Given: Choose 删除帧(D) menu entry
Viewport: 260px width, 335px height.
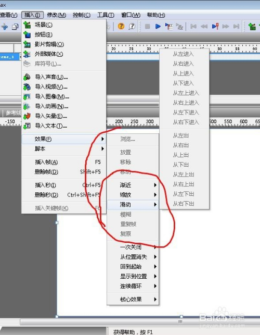Looking at the screenshot, I should (64, 172).
